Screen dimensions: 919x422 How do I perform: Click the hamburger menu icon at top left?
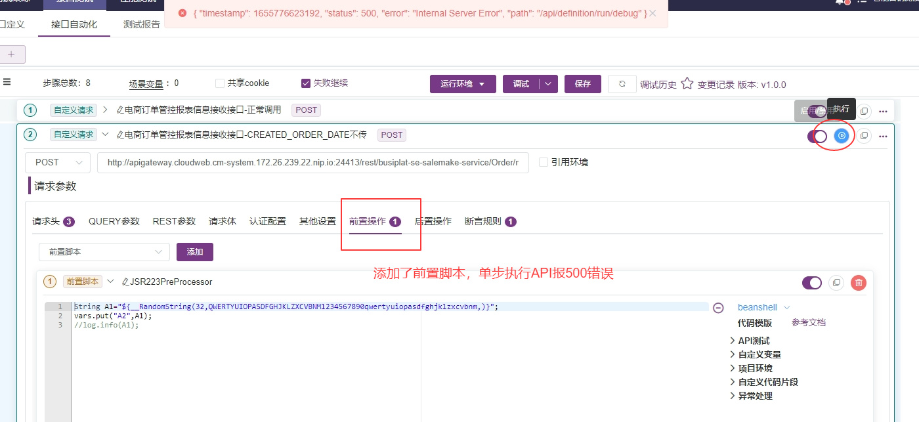click(8, 83)
